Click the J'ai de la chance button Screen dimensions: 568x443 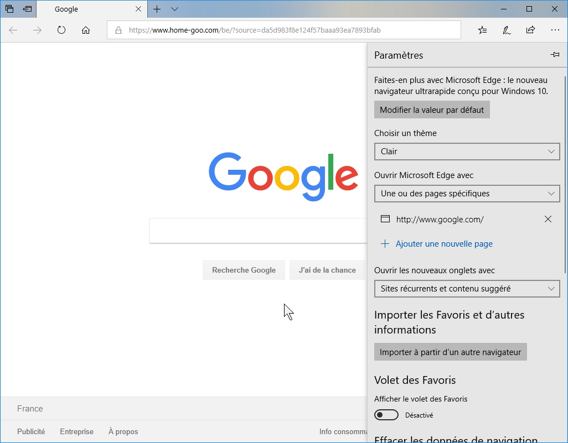pyautogui.click(x=327, y=270)
